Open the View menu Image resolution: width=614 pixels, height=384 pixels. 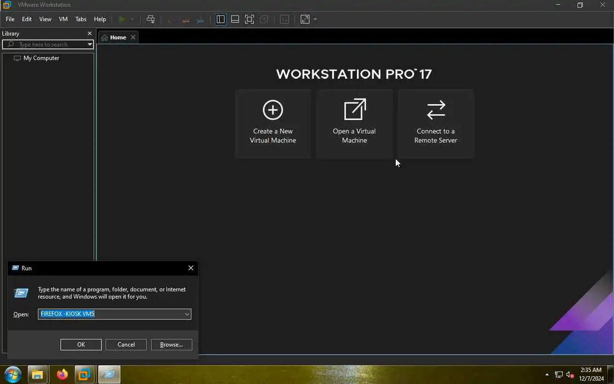click(45, 19)
